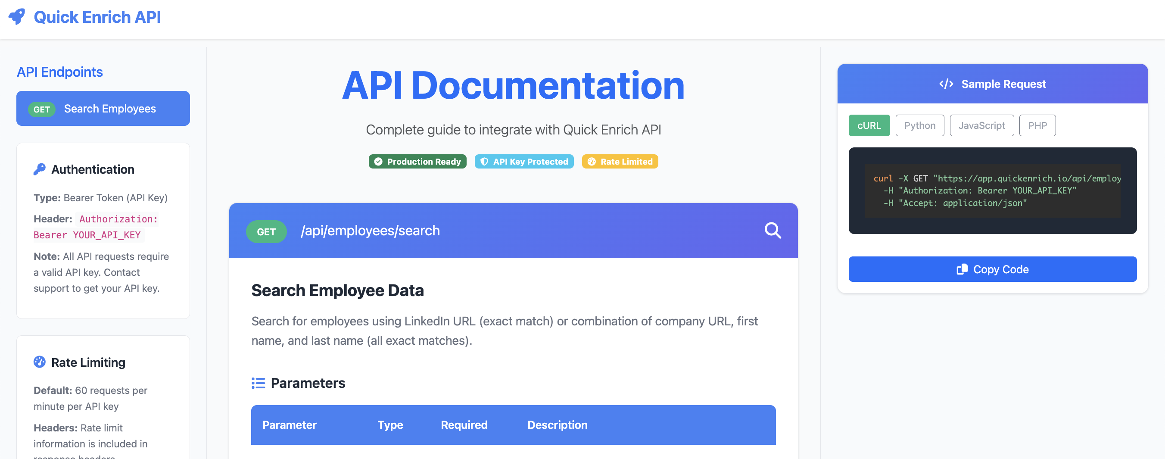
Task: Click the "Type: Bearer Token (API Key)" line
Action: (x=100, y=198)
